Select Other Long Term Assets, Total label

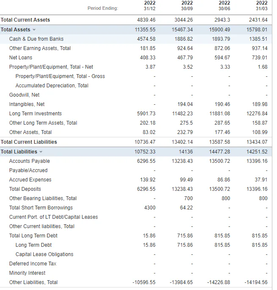tap(43, 123)
